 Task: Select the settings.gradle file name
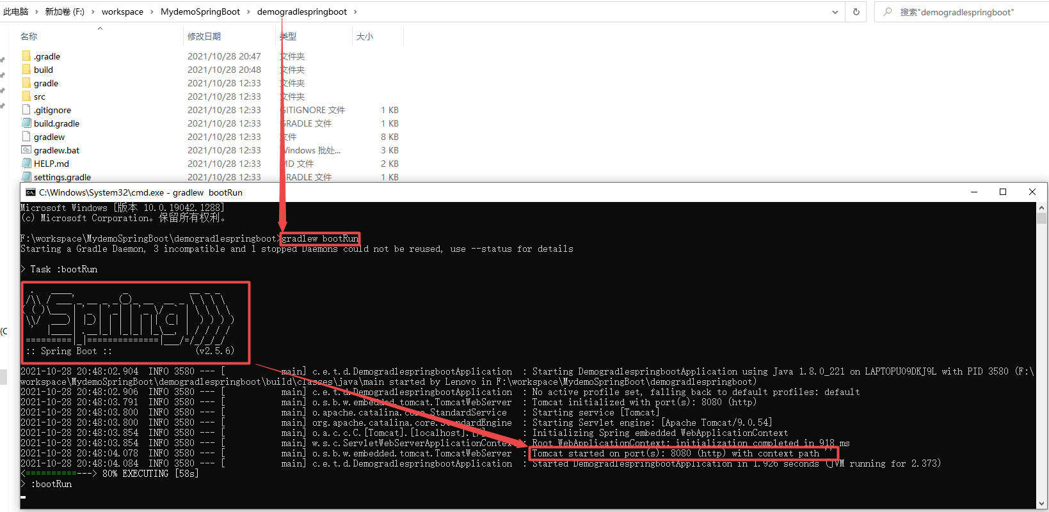tap(62, 177)
